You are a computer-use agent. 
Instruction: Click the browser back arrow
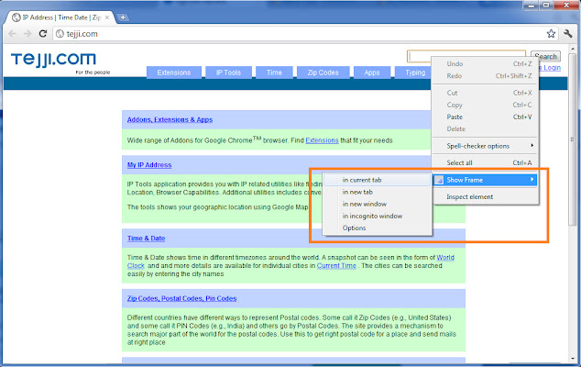point(12,34)
